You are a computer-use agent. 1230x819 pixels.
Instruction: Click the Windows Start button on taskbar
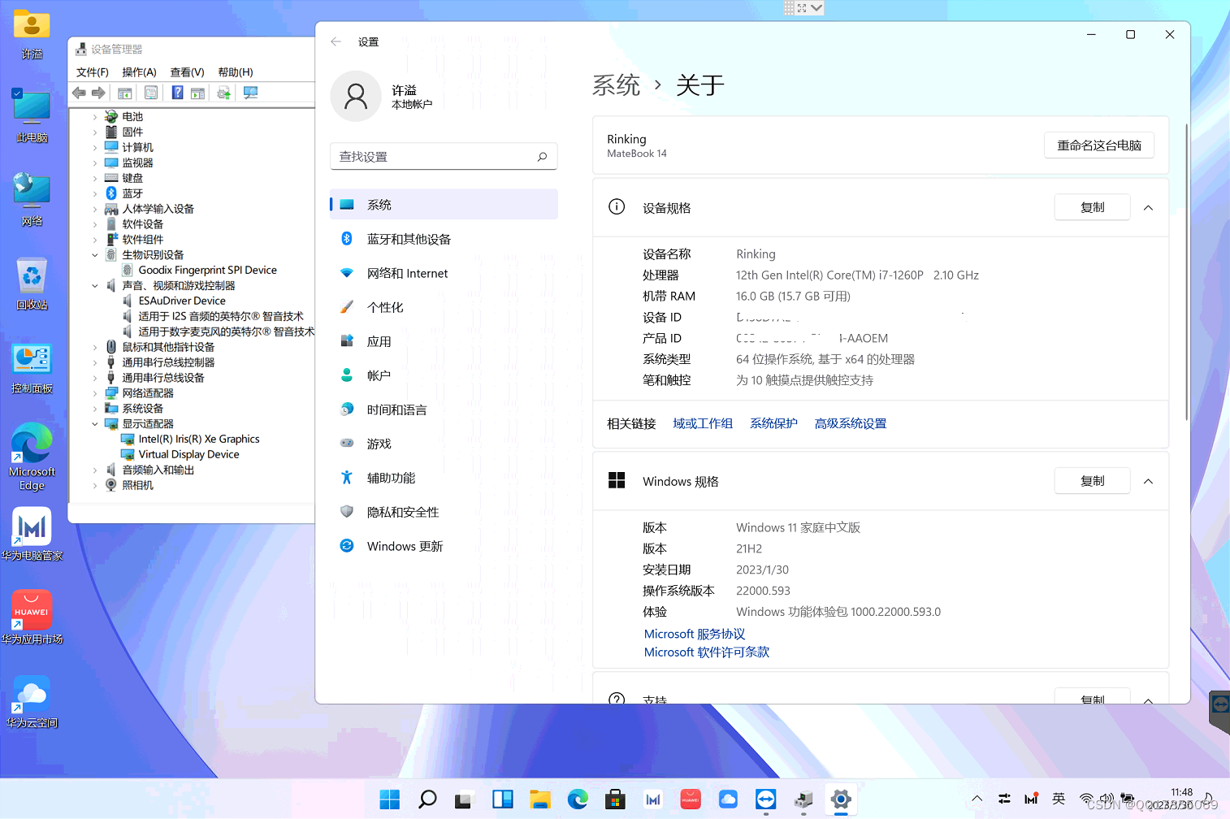tap(390, 799)
